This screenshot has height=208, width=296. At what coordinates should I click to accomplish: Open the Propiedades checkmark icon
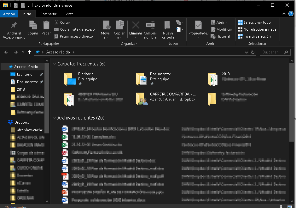[x=198, y=25]
